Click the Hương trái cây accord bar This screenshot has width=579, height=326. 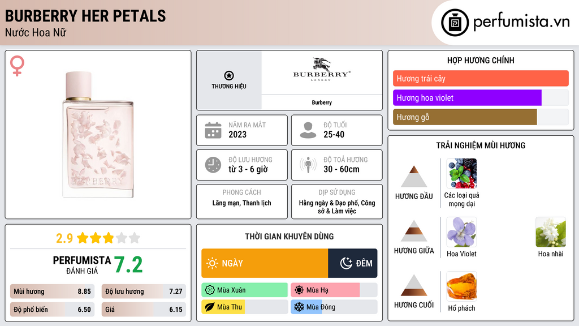[x=481, y=79]
